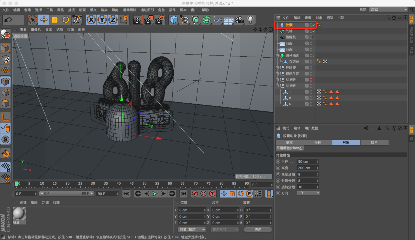Expand the 狂欢夜 group
The image size is (415, 240).
(x=277, y=68)
